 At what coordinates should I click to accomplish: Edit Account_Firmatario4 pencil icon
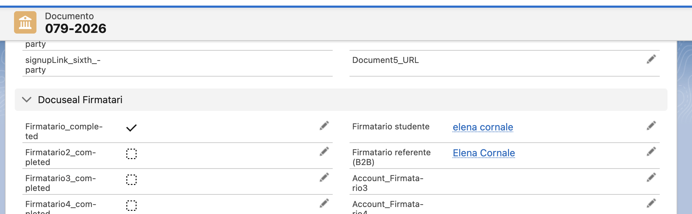pos(651,204)
